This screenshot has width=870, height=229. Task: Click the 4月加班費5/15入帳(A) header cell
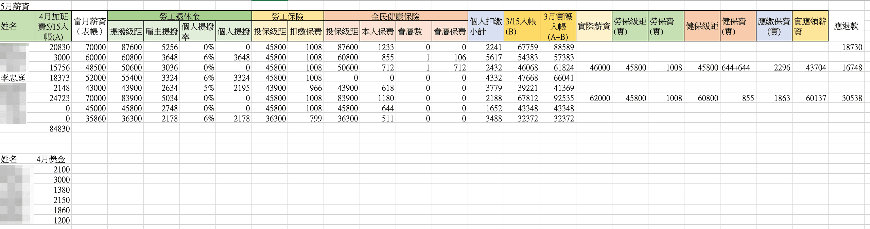click(53, 26)
